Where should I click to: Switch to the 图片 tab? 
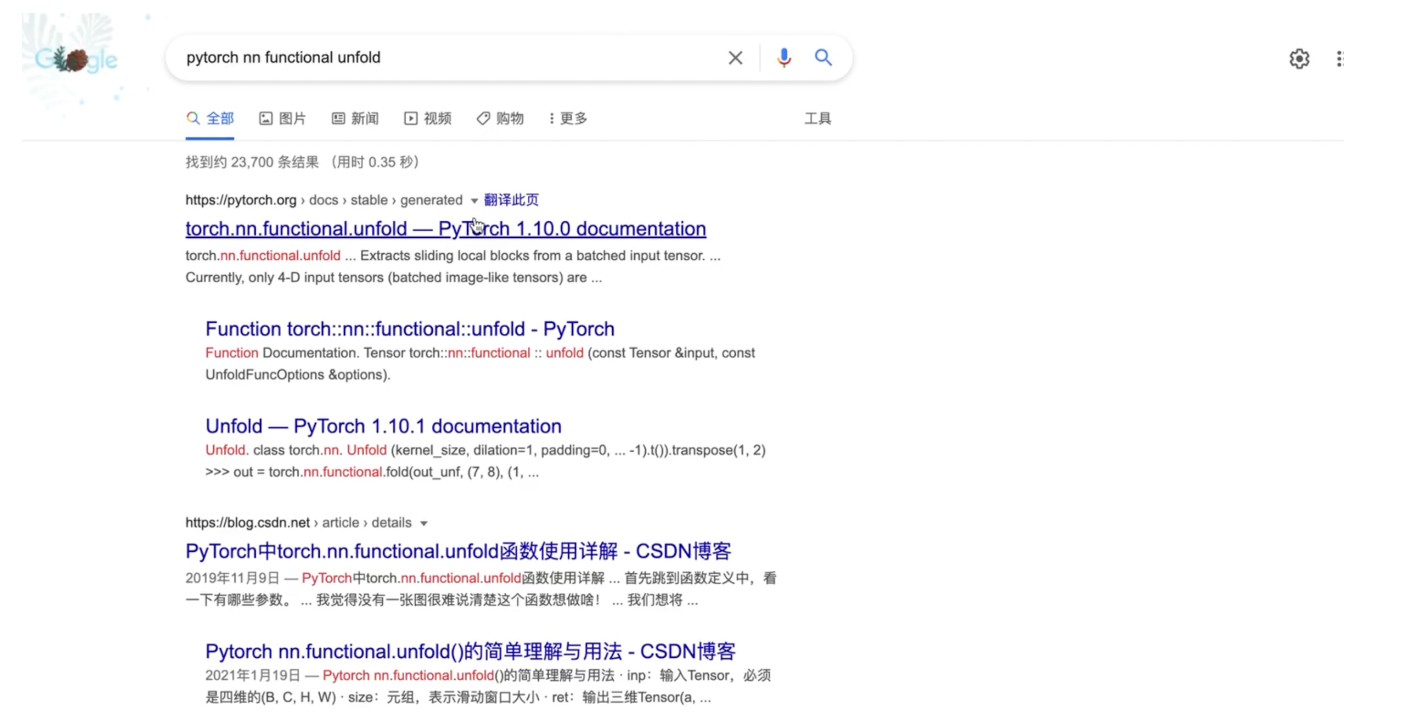pyautogui.click(x=282, y=119)
